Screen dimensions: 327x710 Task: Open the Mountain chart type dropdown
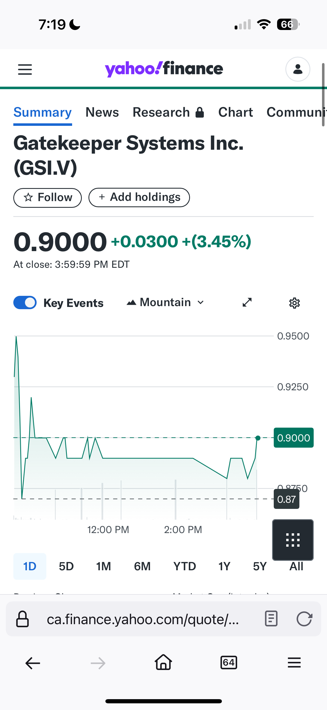(x=165, y=302)
